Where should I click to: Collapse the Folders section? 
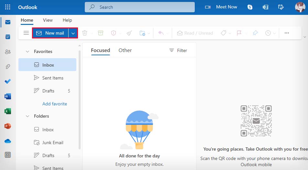(27, 116)
